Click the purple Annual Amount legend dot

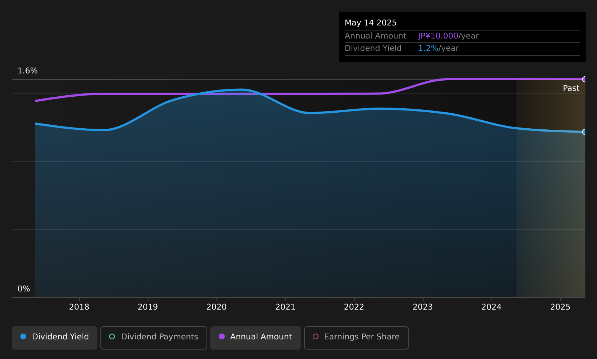click(222, 337)
